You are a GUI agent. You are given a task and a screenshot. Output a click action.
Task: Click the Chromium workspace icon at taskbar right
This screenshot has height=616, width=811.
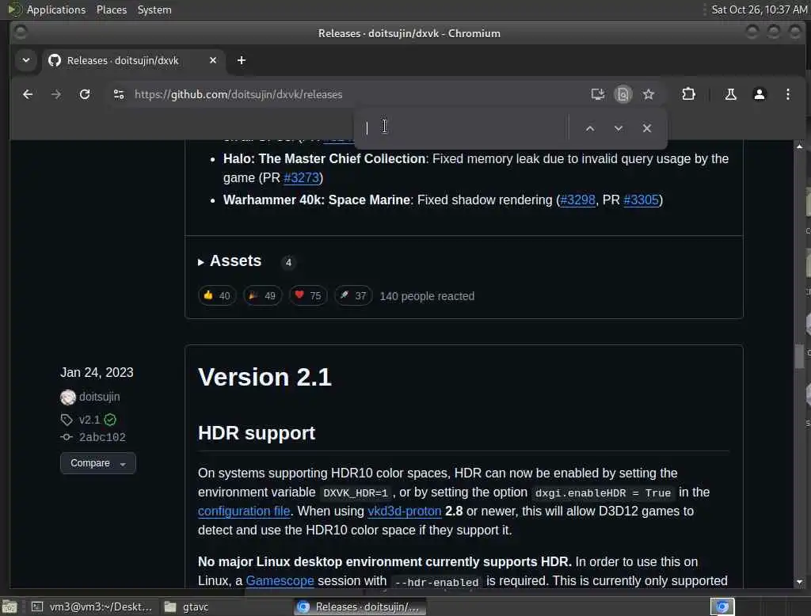[x=722, y=606]
